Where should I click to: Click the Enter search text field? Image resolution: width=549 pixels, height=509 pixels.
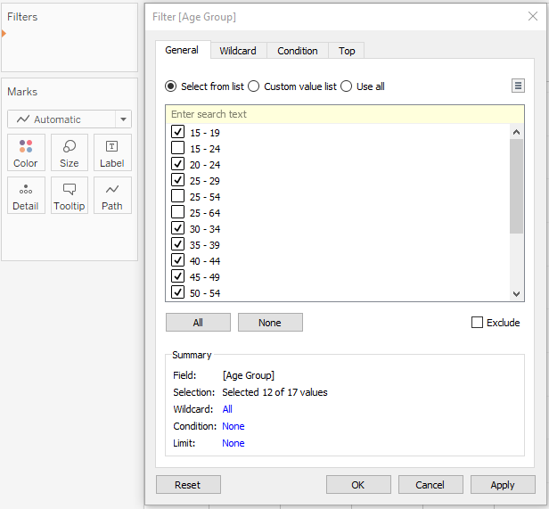pyautogui.click(x=344, y=114)
